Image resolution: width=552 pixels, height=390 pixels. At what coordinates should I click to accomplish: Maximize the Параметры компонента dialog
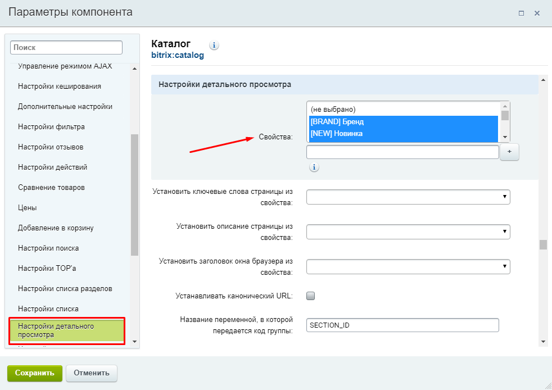coord(522,13)
